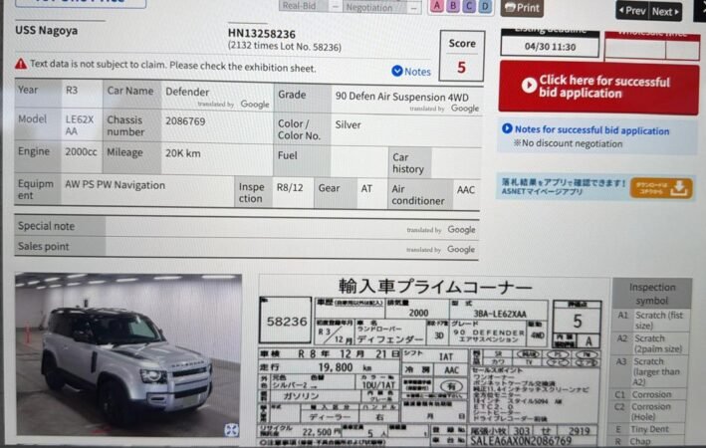Click the air conditioner value AAC
The height and width of the screenshot is (448, 706).
coord(466,189)
